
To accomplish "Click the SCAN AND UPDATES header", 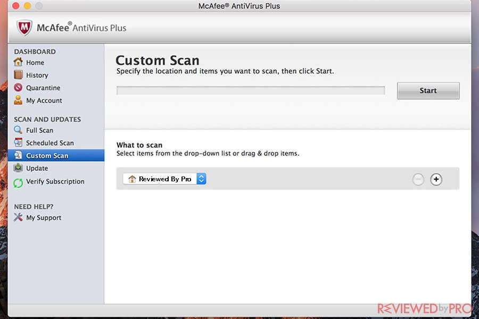I will point(47,119).
